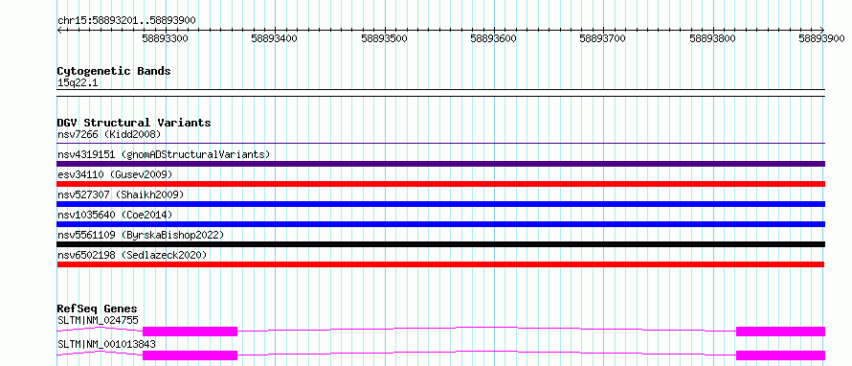Click the nsv5561109 (ByrskaBishop2022) label
The image size is (852, 366).
141,235
